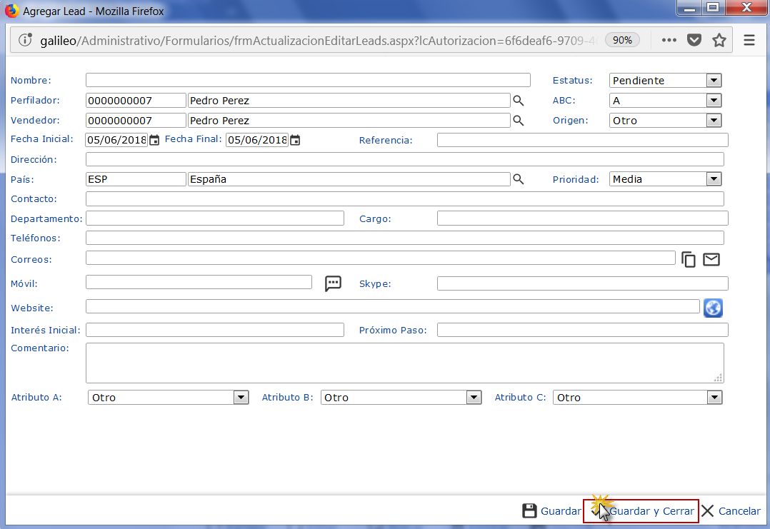The width and height of the screenshot is (770, 529).
Task: Click the Atributo B label
Action: pyautogui.click(x=287, y=398)
